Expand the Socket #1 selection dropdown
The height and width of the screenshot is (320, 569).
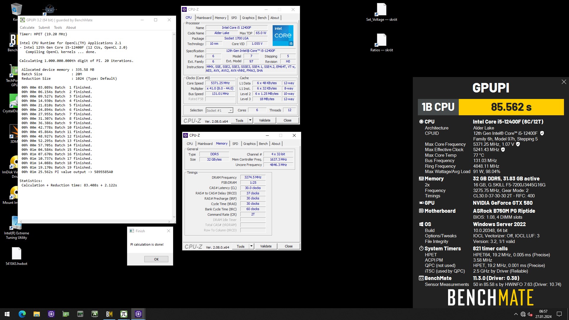(x=230, y=111)
